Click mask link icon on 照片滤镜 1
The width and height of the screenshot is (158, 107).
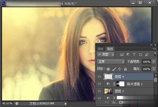[x=114, y=84]
